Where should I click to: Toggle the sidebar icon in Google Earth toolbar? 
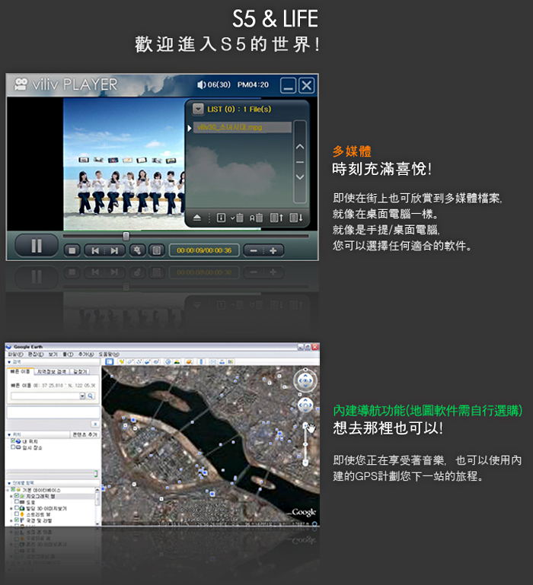(109, 361)
